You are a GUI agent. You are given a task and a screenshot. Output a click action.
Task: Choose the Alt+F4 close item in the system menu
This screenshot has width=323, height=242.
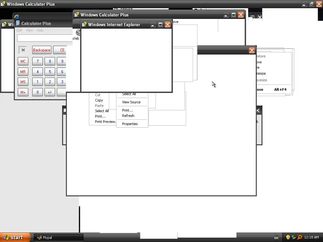(274, 89)
